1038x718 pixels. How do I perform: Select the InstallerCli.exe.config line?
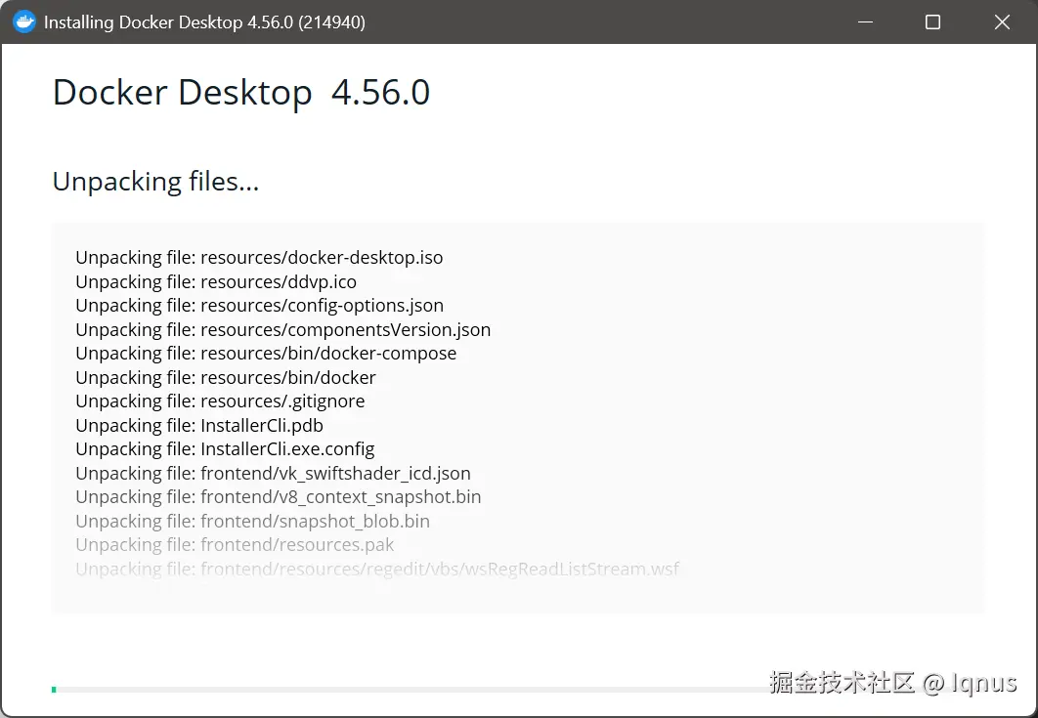click(x=225, y=448)
